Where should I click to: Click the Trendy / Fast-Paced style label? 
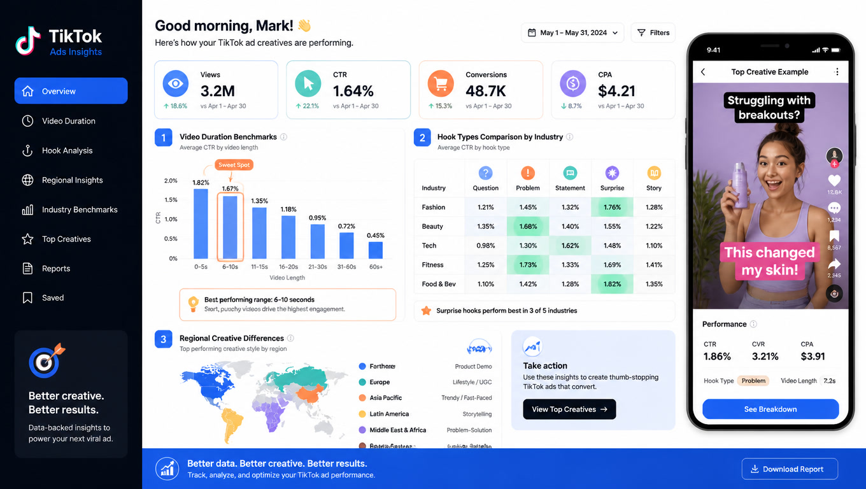pos(467,398)
